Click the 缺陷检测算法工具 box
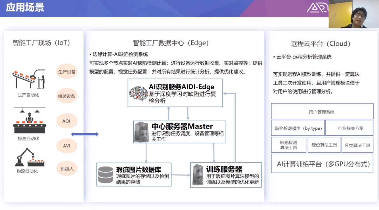Image resolution: width=379 pixels, height=210 pixels. [289, 145]
